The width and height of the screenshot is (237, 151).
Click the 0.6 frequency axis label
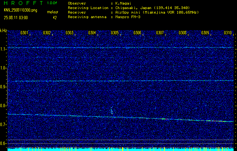[3, 143]
